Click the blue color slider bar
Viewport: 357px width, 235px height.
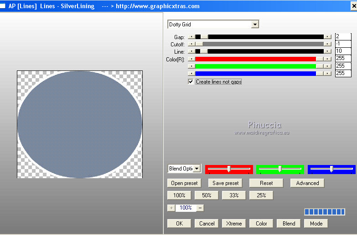point(259,74)
